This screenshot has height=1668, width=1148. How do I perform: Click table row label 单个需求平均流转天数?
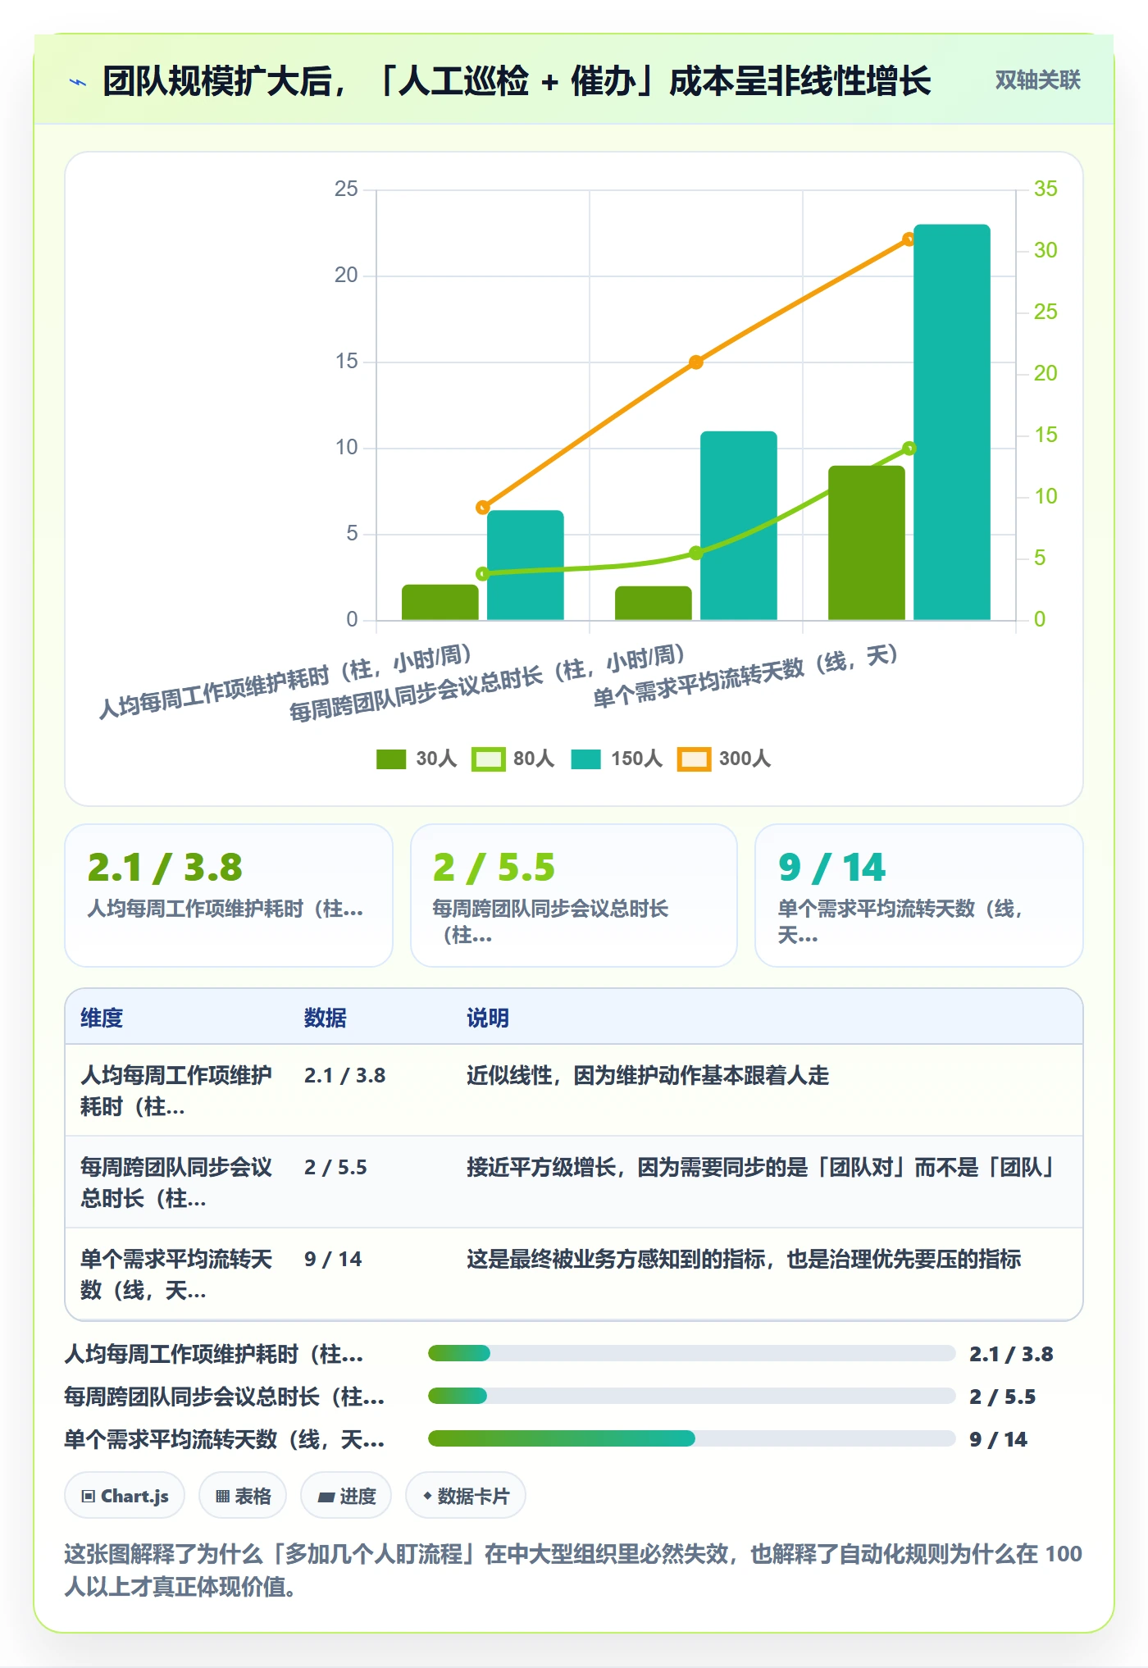(x=175, y=1274)
